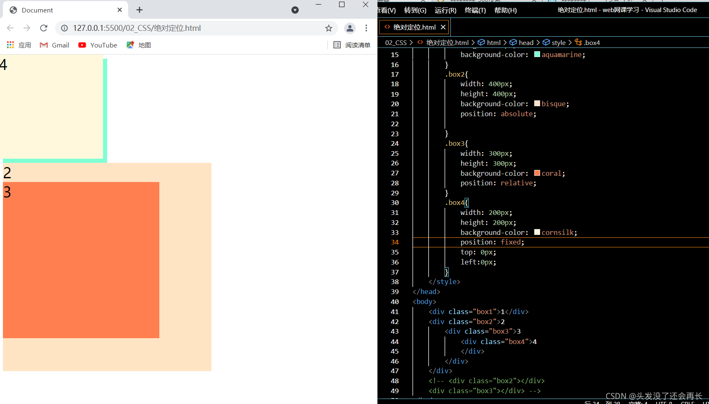Open the Help menu (帮助)
This screenshot has width=709, height=404.
505,10
